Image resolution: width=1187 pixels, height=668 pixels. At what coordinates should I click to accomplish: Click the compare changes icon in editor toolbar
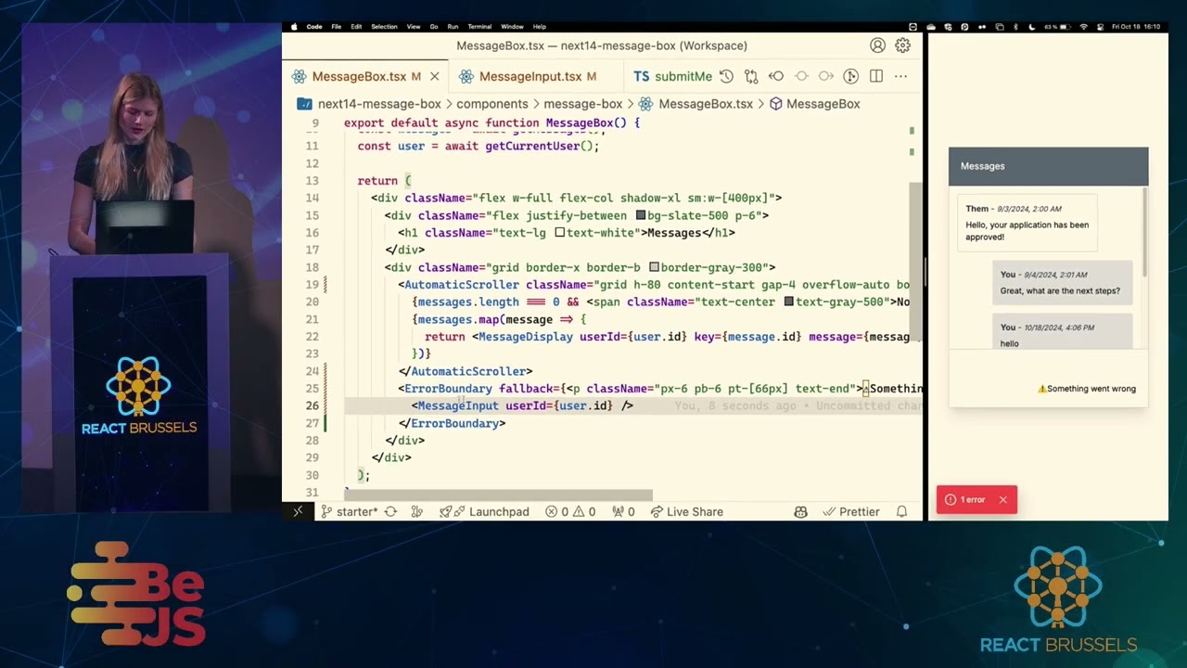[x=751, y=76]
